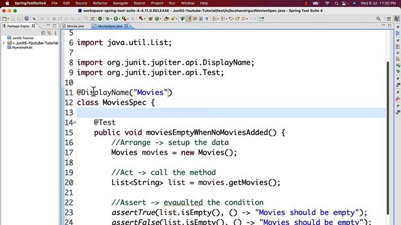
Task: Open the Run menu
Action: (172, 3)
